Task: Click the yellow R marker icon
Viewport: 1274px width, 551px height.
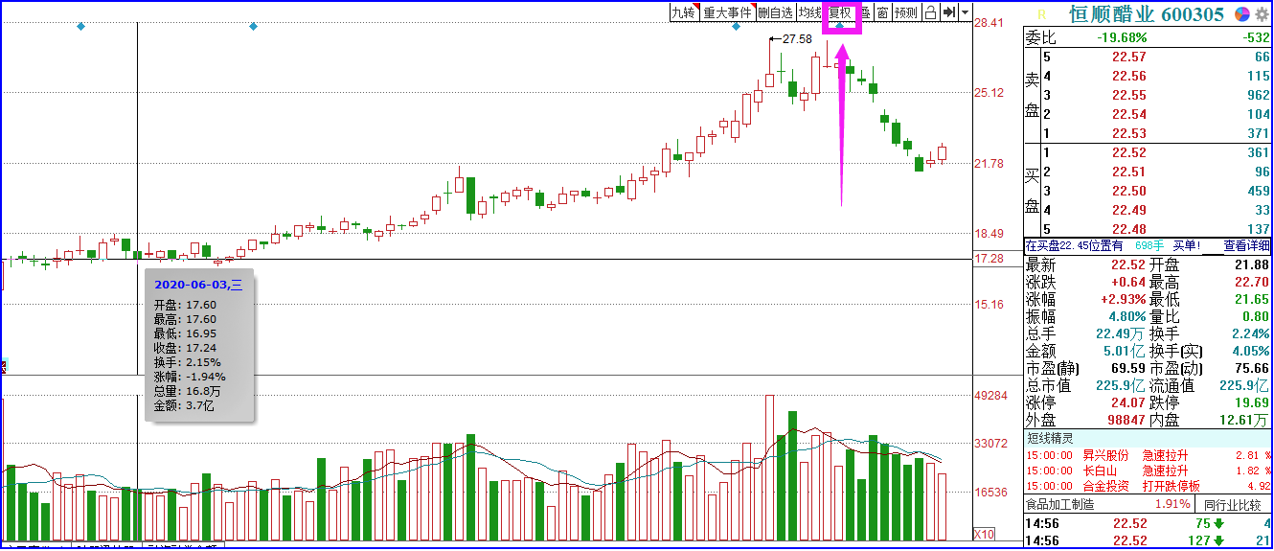Action: (1041, 13)
